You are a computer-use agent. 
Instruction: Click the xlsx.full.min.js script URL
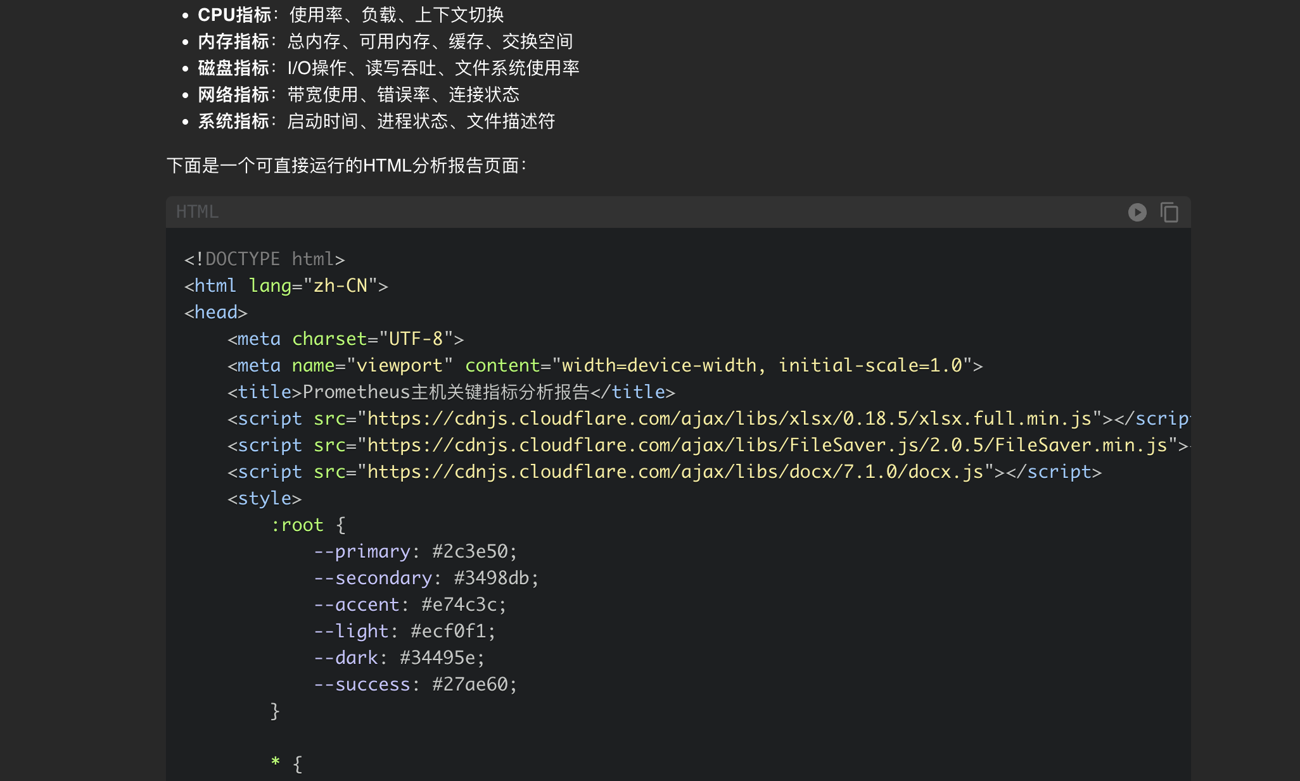729,419
